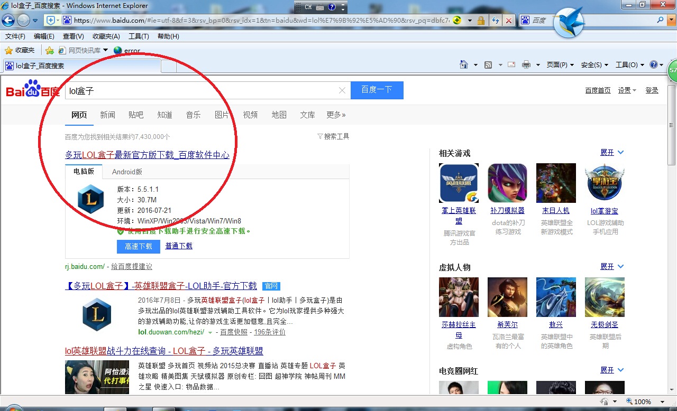Viewport: 677px width, 411px height.
Task: Open the 设置 dropdown on Baidu
Action: click(x=627, y=90)
